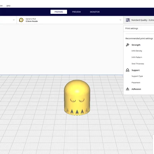The width and height of the screenshot is (154, 154).
Task: Expand the Generic PLA material dropdown arrow
Action: pos(121,20)
